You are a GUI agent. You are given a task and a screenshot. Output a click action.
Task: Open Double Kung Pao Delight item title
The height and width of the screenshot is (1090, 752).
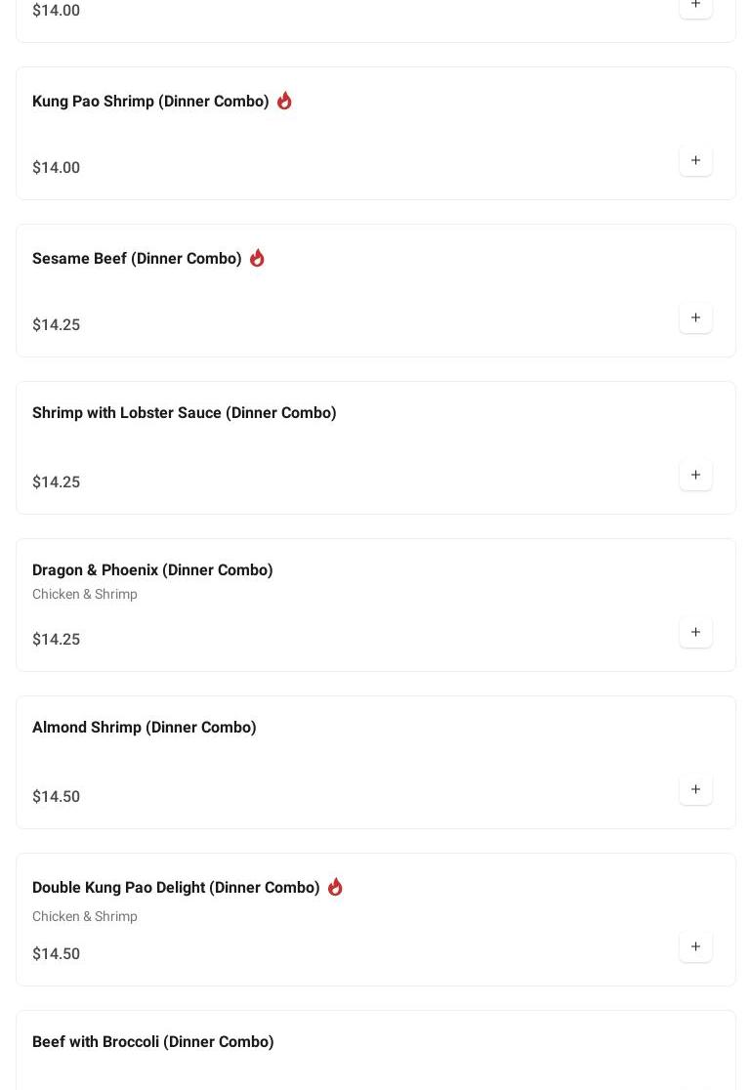176,888
